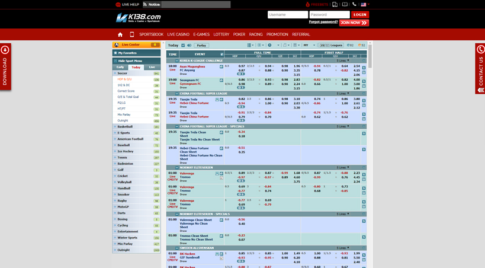Expand the Basketball sport menu
Viewport: 485px width, 268px height.
(x=136, y=127)
